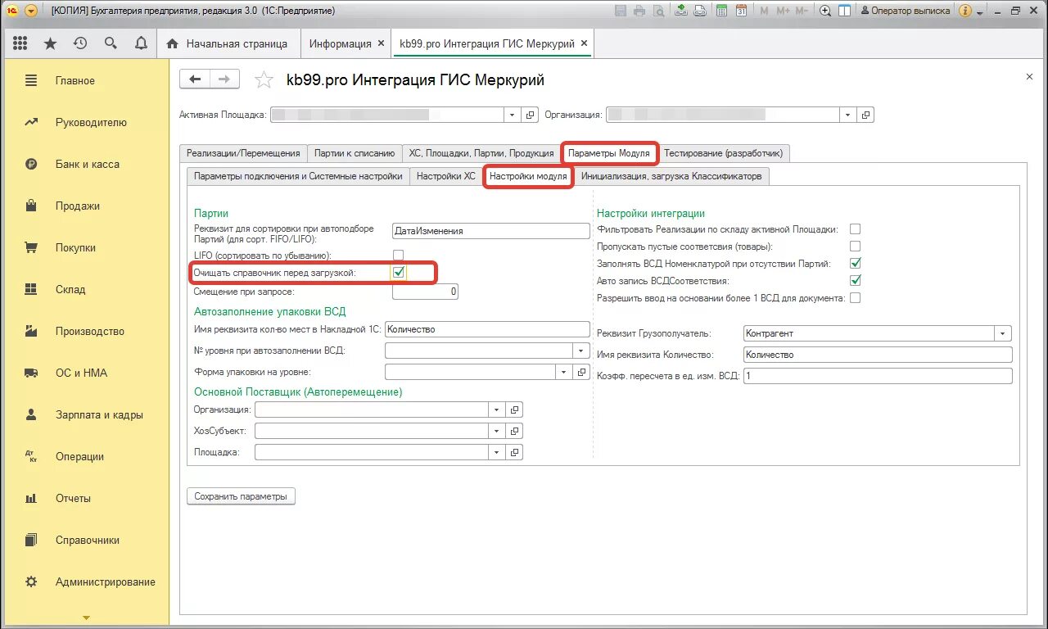Open Инициализация, загрузка Классификаторов tab
This screenshot has width=1048, height=629.
(671, 176)
